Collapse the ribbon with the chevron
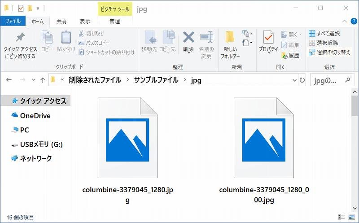The width and height of the screenshot is (359, 223). [x=343, y=21]
